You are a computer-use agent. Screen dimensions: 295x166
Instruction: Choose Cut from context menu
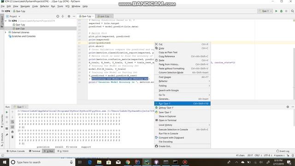(x=183, y=44)
